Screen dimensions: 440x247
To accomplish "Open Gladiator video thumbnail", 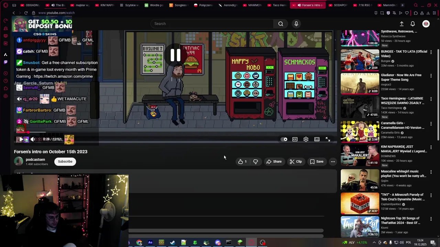I will point(360,83).
